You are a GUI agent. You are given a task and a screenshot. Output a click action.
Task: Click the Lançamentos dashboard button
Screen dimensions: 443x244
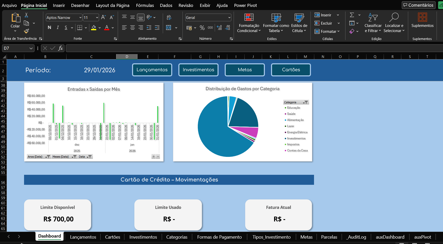pyautogui.click(x=152, y=70)
